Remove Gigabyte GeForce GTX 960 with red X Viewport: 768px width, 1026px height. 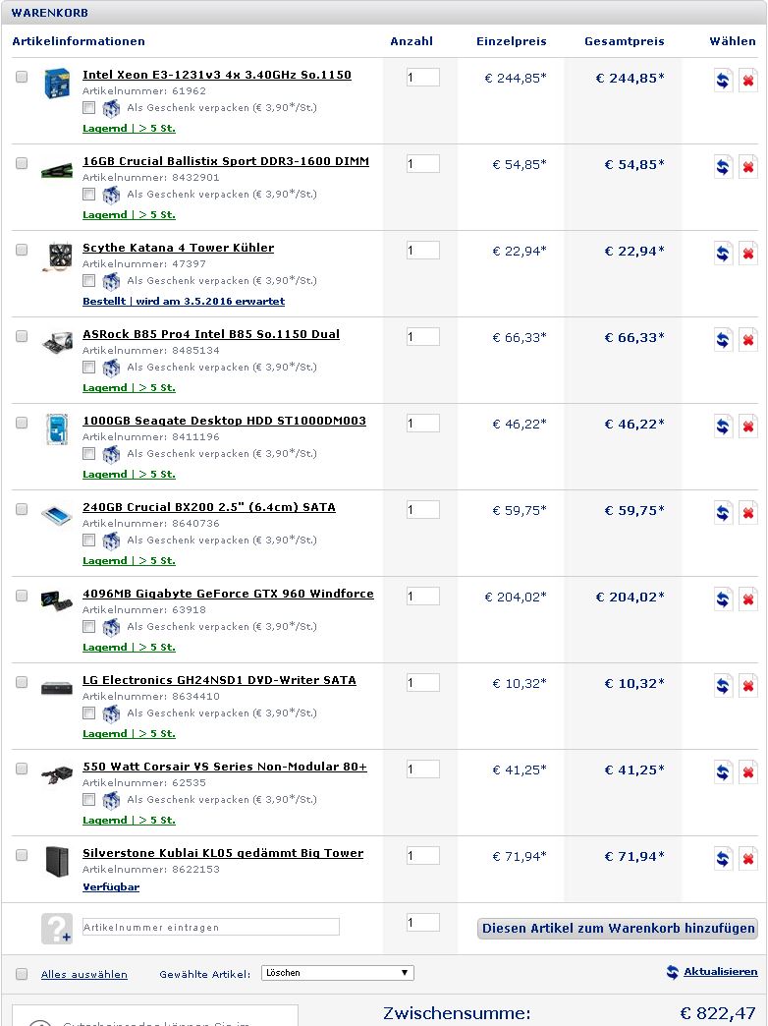pos(747,599)
